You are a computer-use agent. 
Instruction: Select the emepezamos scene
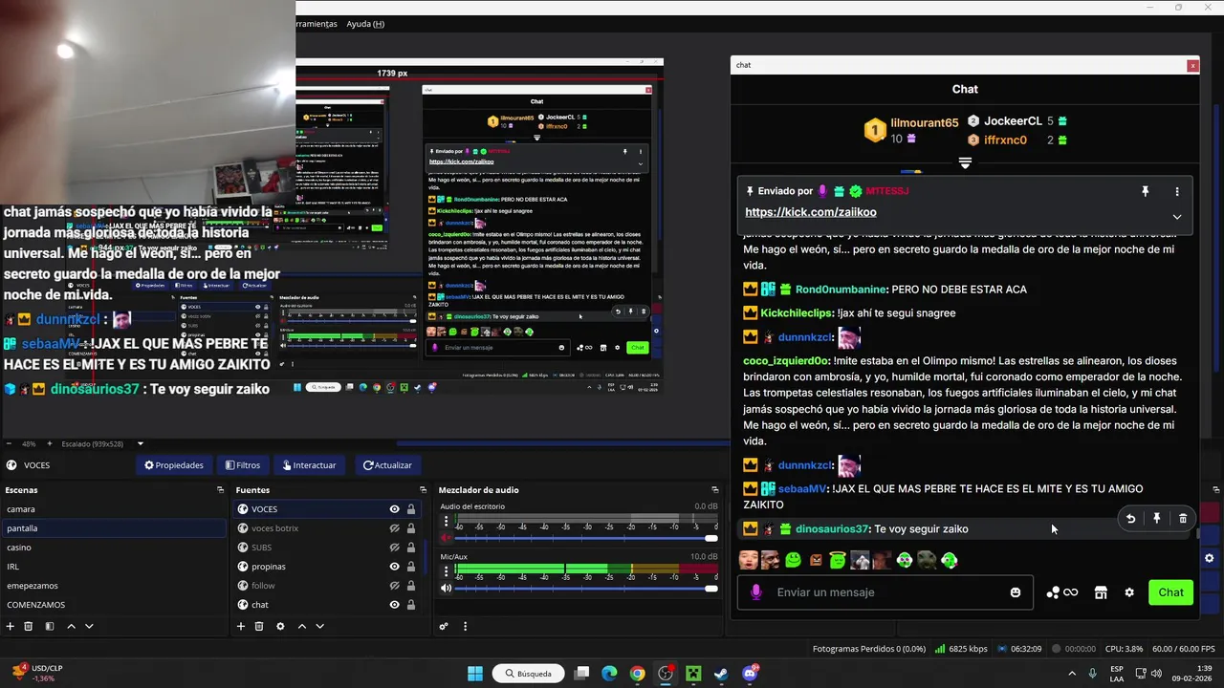click(x=113, y=586)
